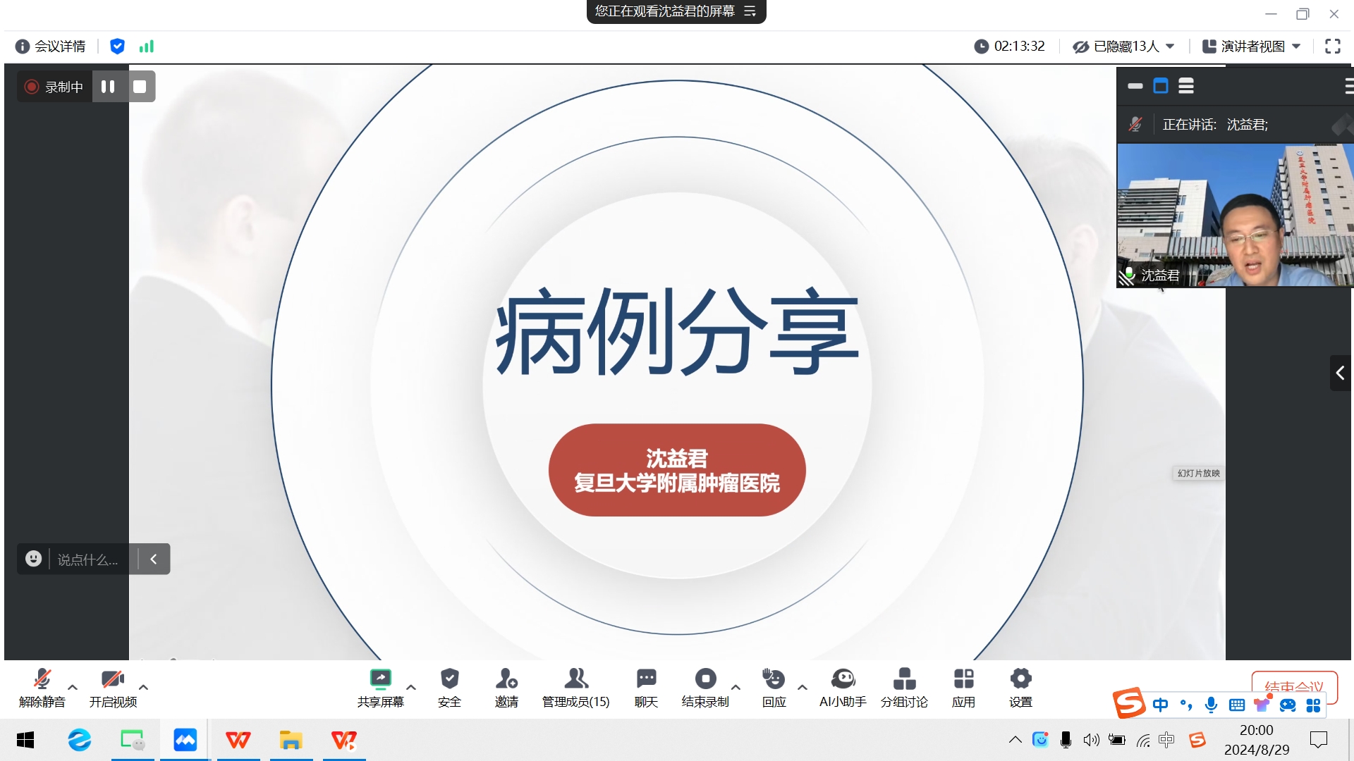Click the blue security shield icon
The width and height of the screenshot is (1354, 761).
[x=117, y=47]
